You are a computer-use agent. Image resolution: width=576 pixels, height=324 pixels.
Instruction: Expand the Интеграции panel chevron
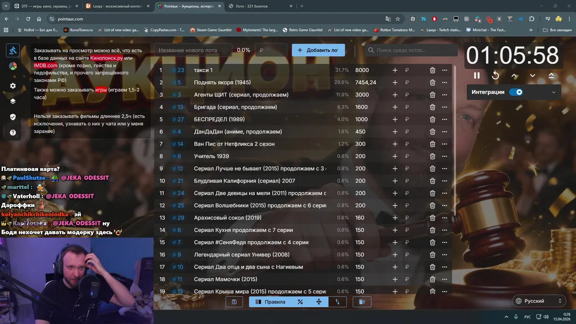point(553,92)
